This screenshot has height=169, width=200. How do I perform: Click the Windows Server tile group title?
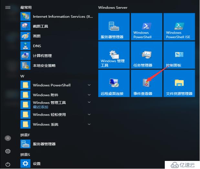[x=113, y=7]
